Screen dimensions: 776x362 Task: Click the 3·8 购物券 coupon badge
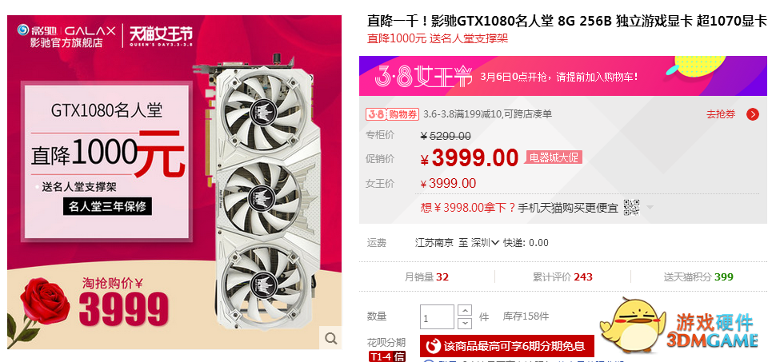(392, 114)
